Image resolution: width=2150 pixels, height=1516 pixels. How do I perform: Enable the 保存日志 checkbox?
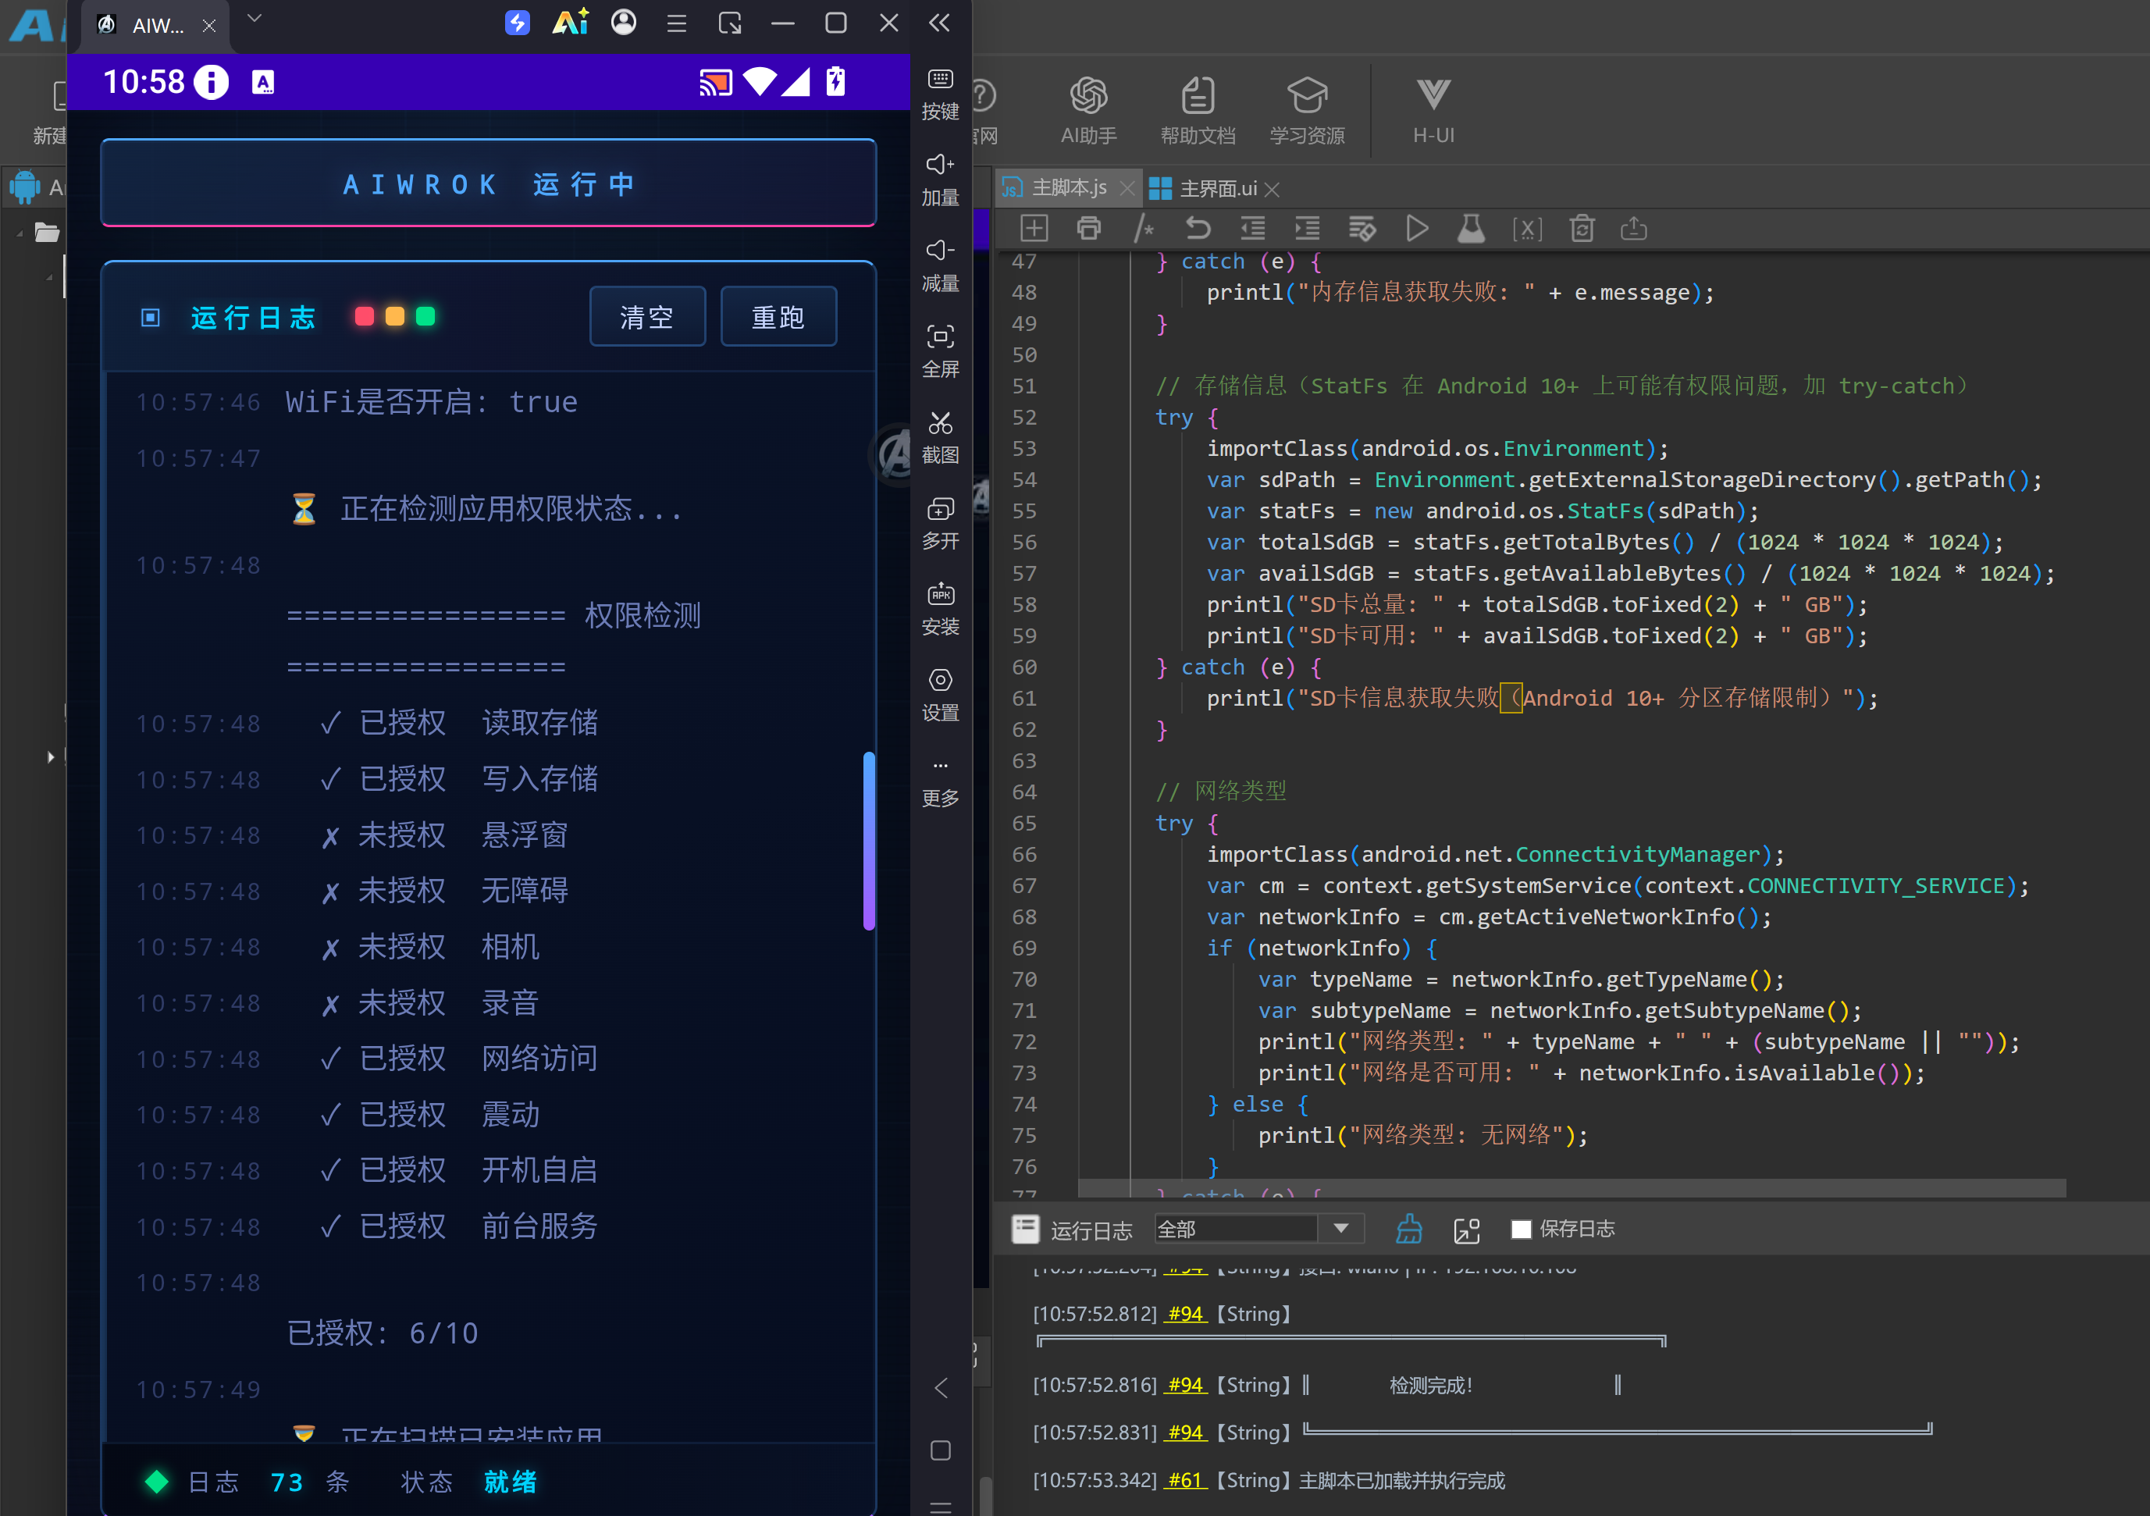click(x=1521, y=1229)
